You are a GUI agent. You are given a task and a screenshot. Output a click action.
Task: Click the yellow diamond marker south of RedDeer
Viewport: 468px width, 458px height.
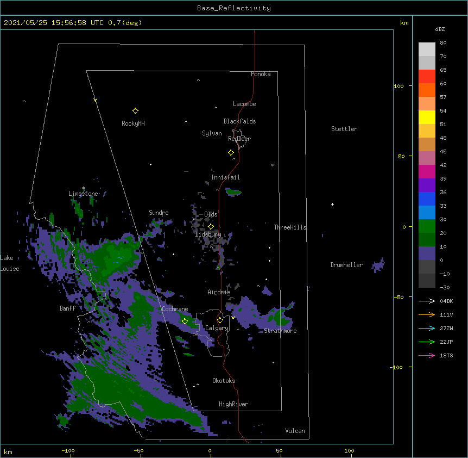231,153
